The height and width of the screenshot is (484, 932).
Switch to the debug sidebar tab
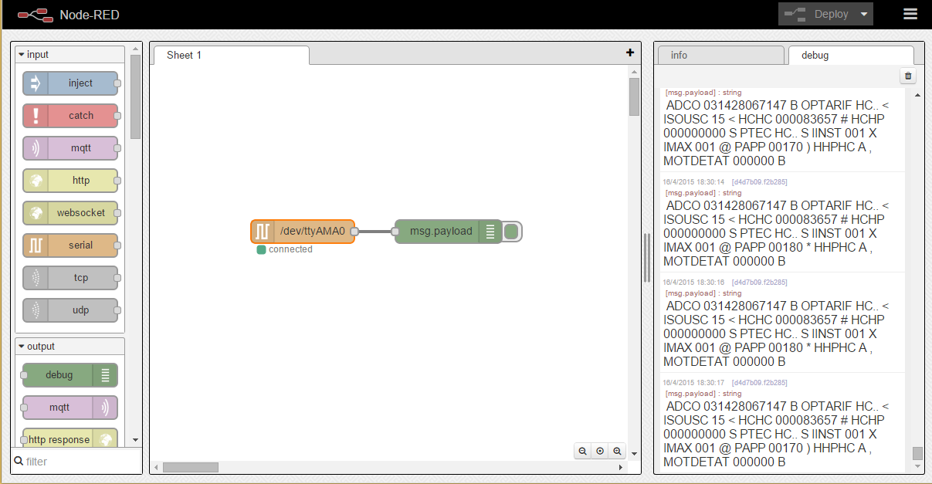click(851, 55)
